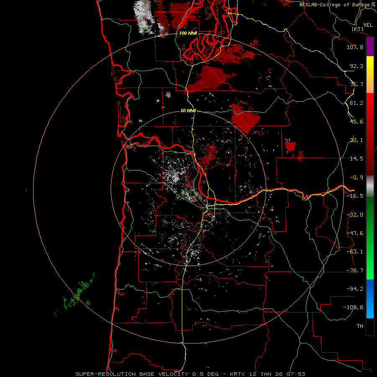The image size is (377, 377).
Task: Click the -94.2 velocity scale value
Action: tap(355, 289)
